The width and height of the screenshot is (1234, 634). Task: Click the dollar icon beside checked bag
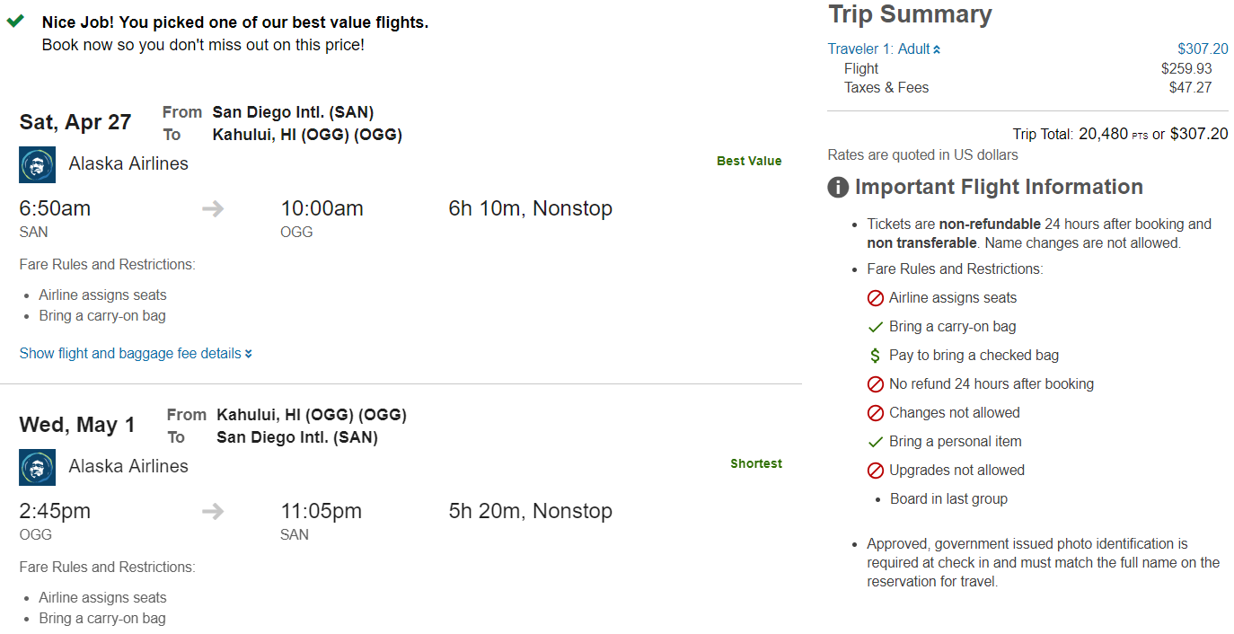click(x=876, y=356)
